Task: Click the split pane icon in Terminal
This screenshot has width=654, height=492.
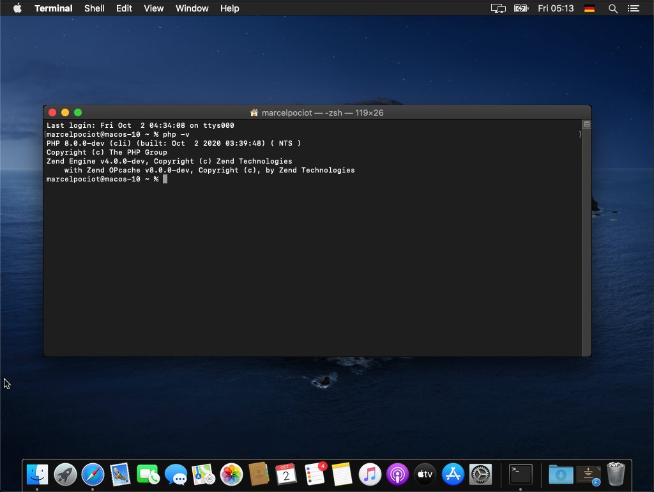Action: click(587, 125)
